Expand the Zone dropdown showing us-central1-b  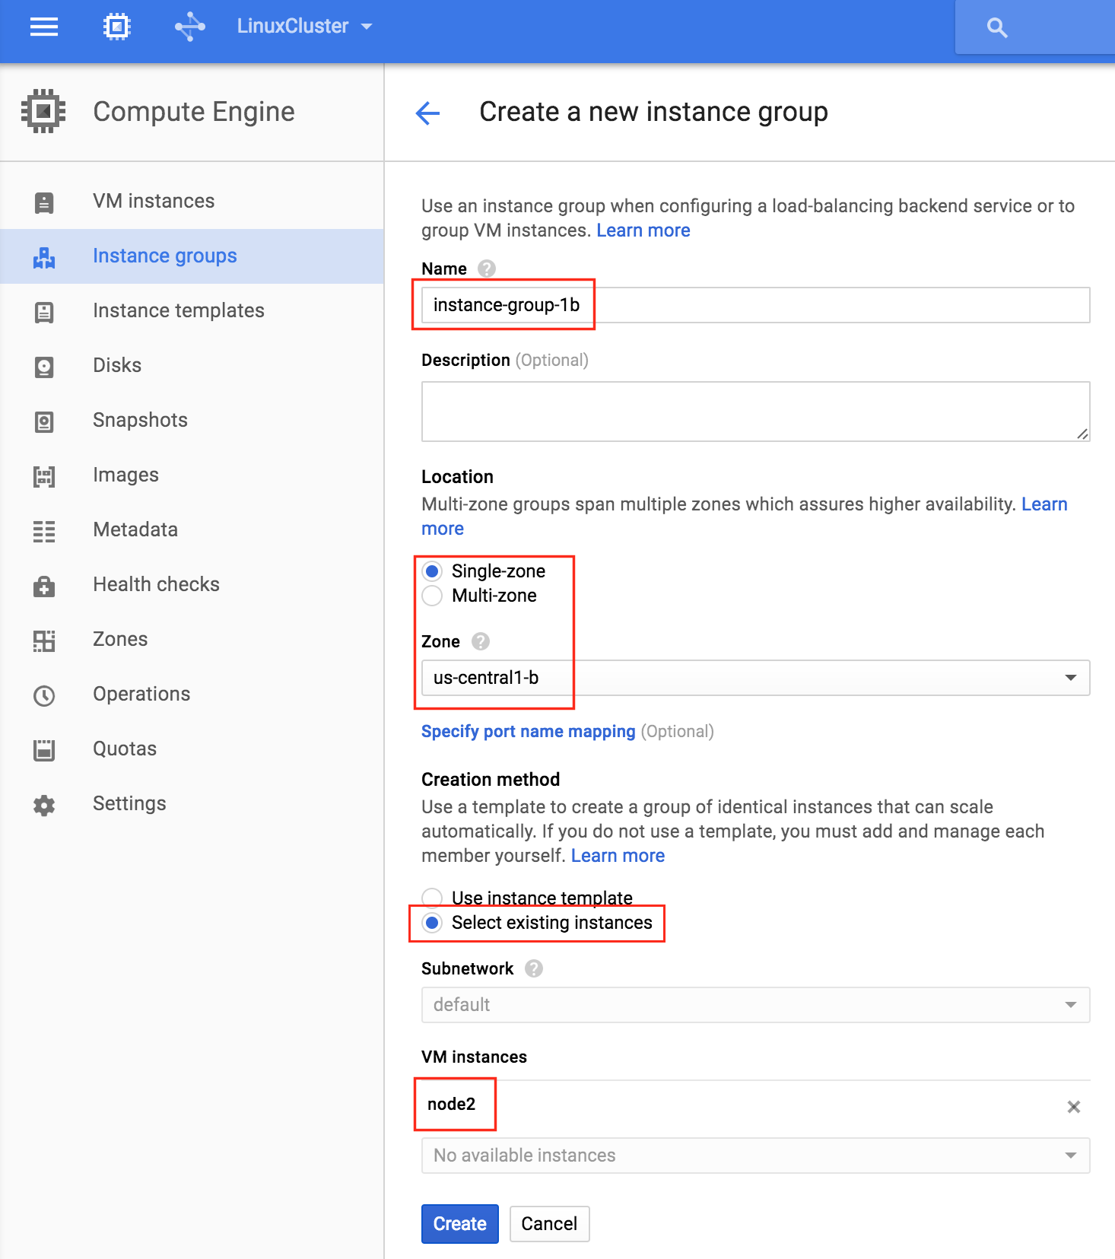[x=755, y=678]
